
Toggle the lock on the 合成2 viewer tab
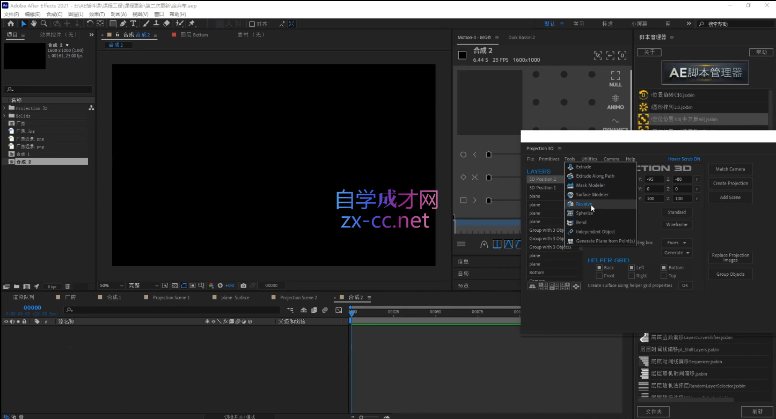[x=118, y=35]
